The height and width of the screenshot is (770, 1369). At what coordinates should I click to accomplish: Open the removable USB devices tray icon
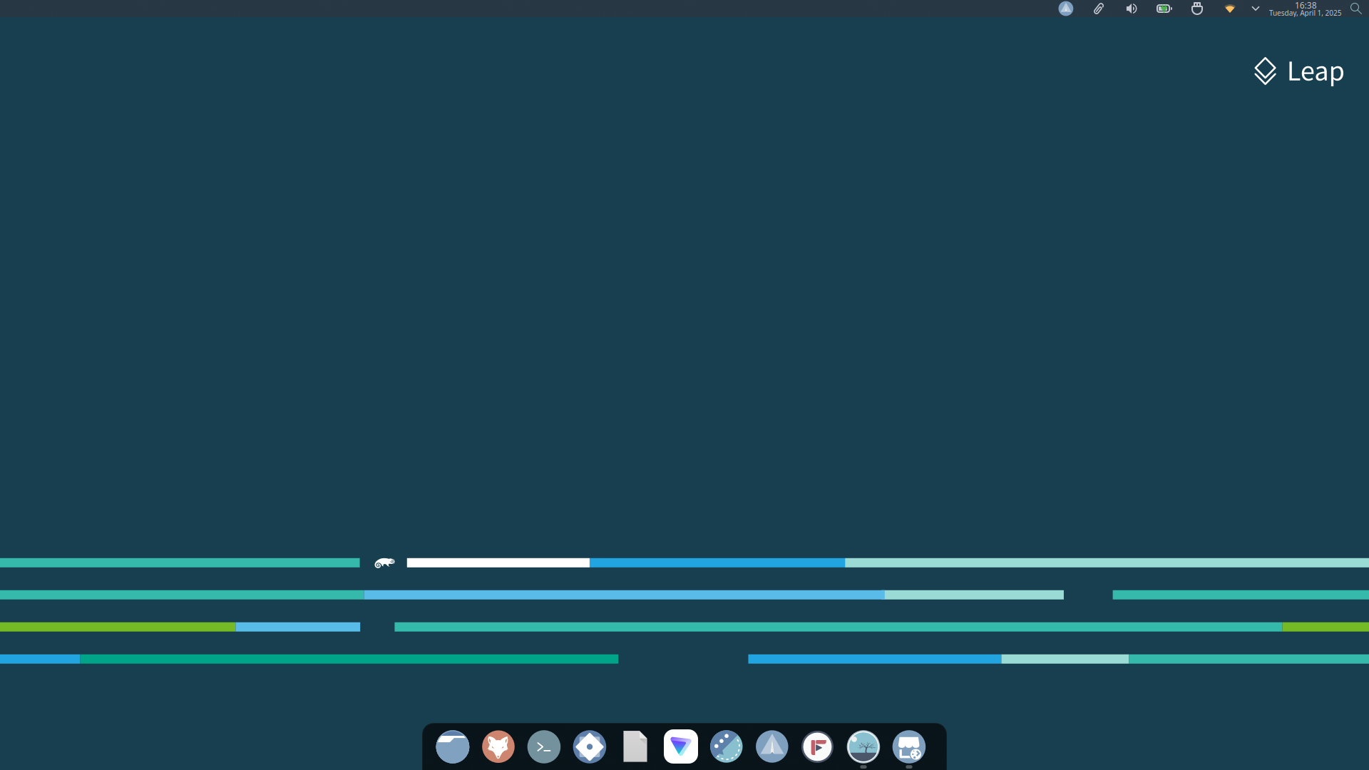[1197, 9]
